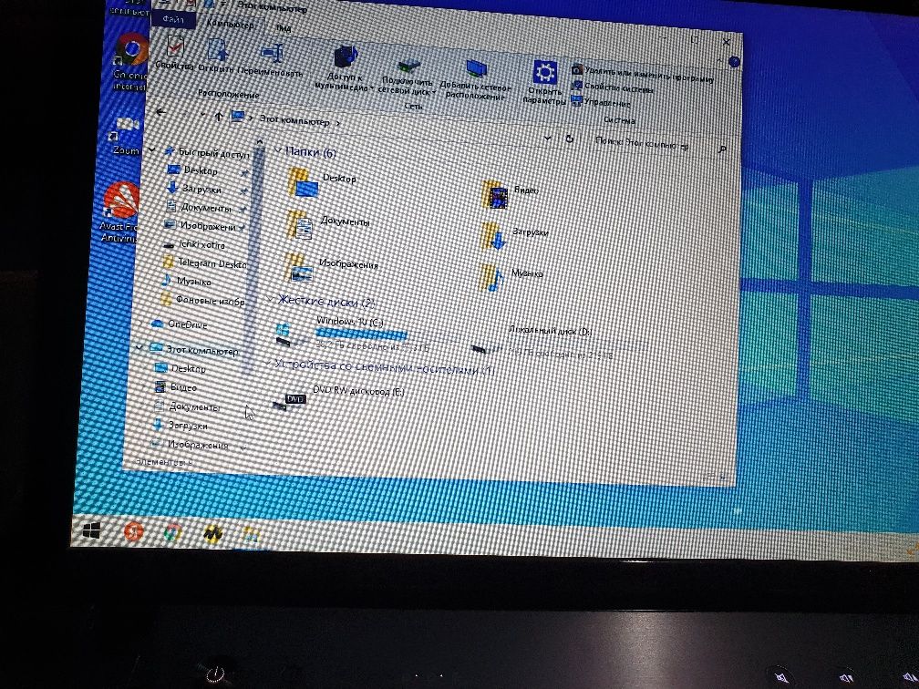Click the search magnifier icon
Screen dimensions: 919x689
point(722,149)
